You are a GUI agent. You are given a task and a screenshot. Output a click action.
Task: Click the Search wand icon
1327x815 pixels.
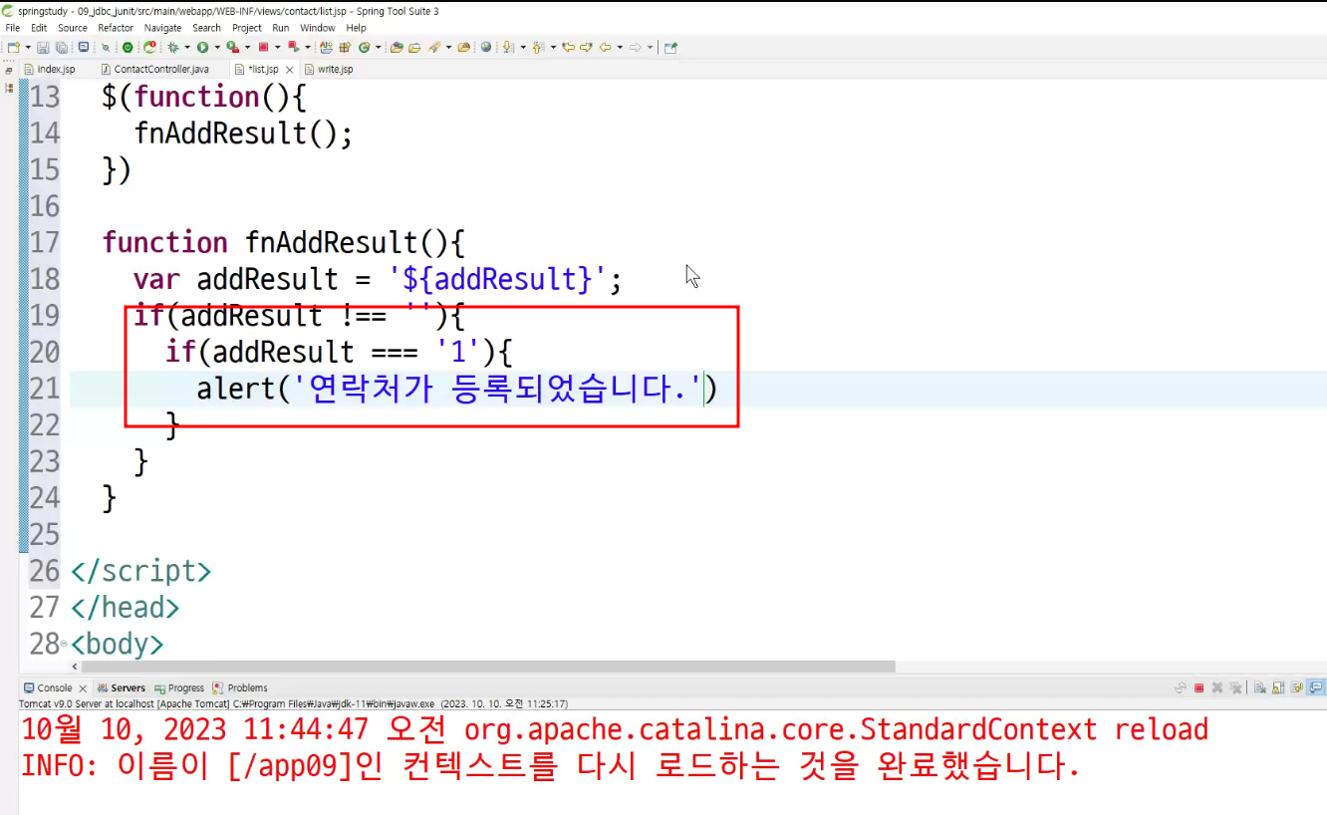point(433,47)
